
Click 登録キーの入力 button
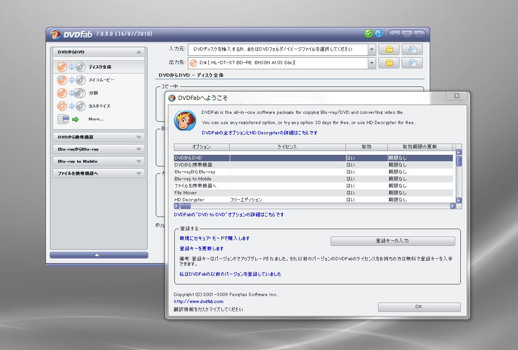point(392,241)
